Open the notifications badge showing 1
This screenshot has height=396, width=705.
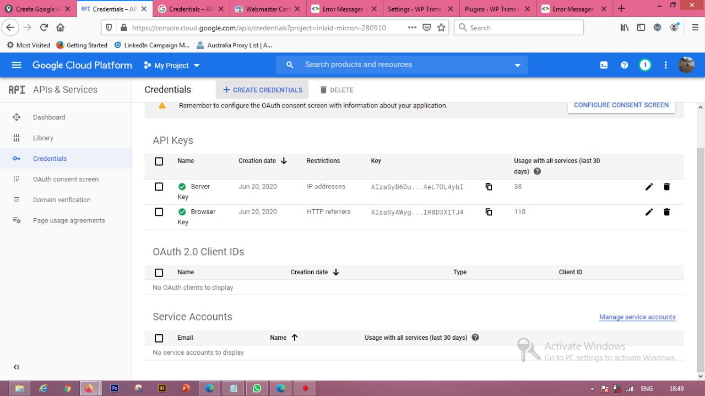(x=645, y=65)
